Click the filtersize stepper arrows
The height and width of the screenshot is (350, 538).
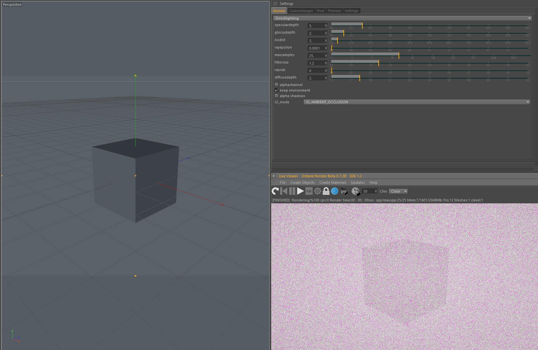(326, 63)
